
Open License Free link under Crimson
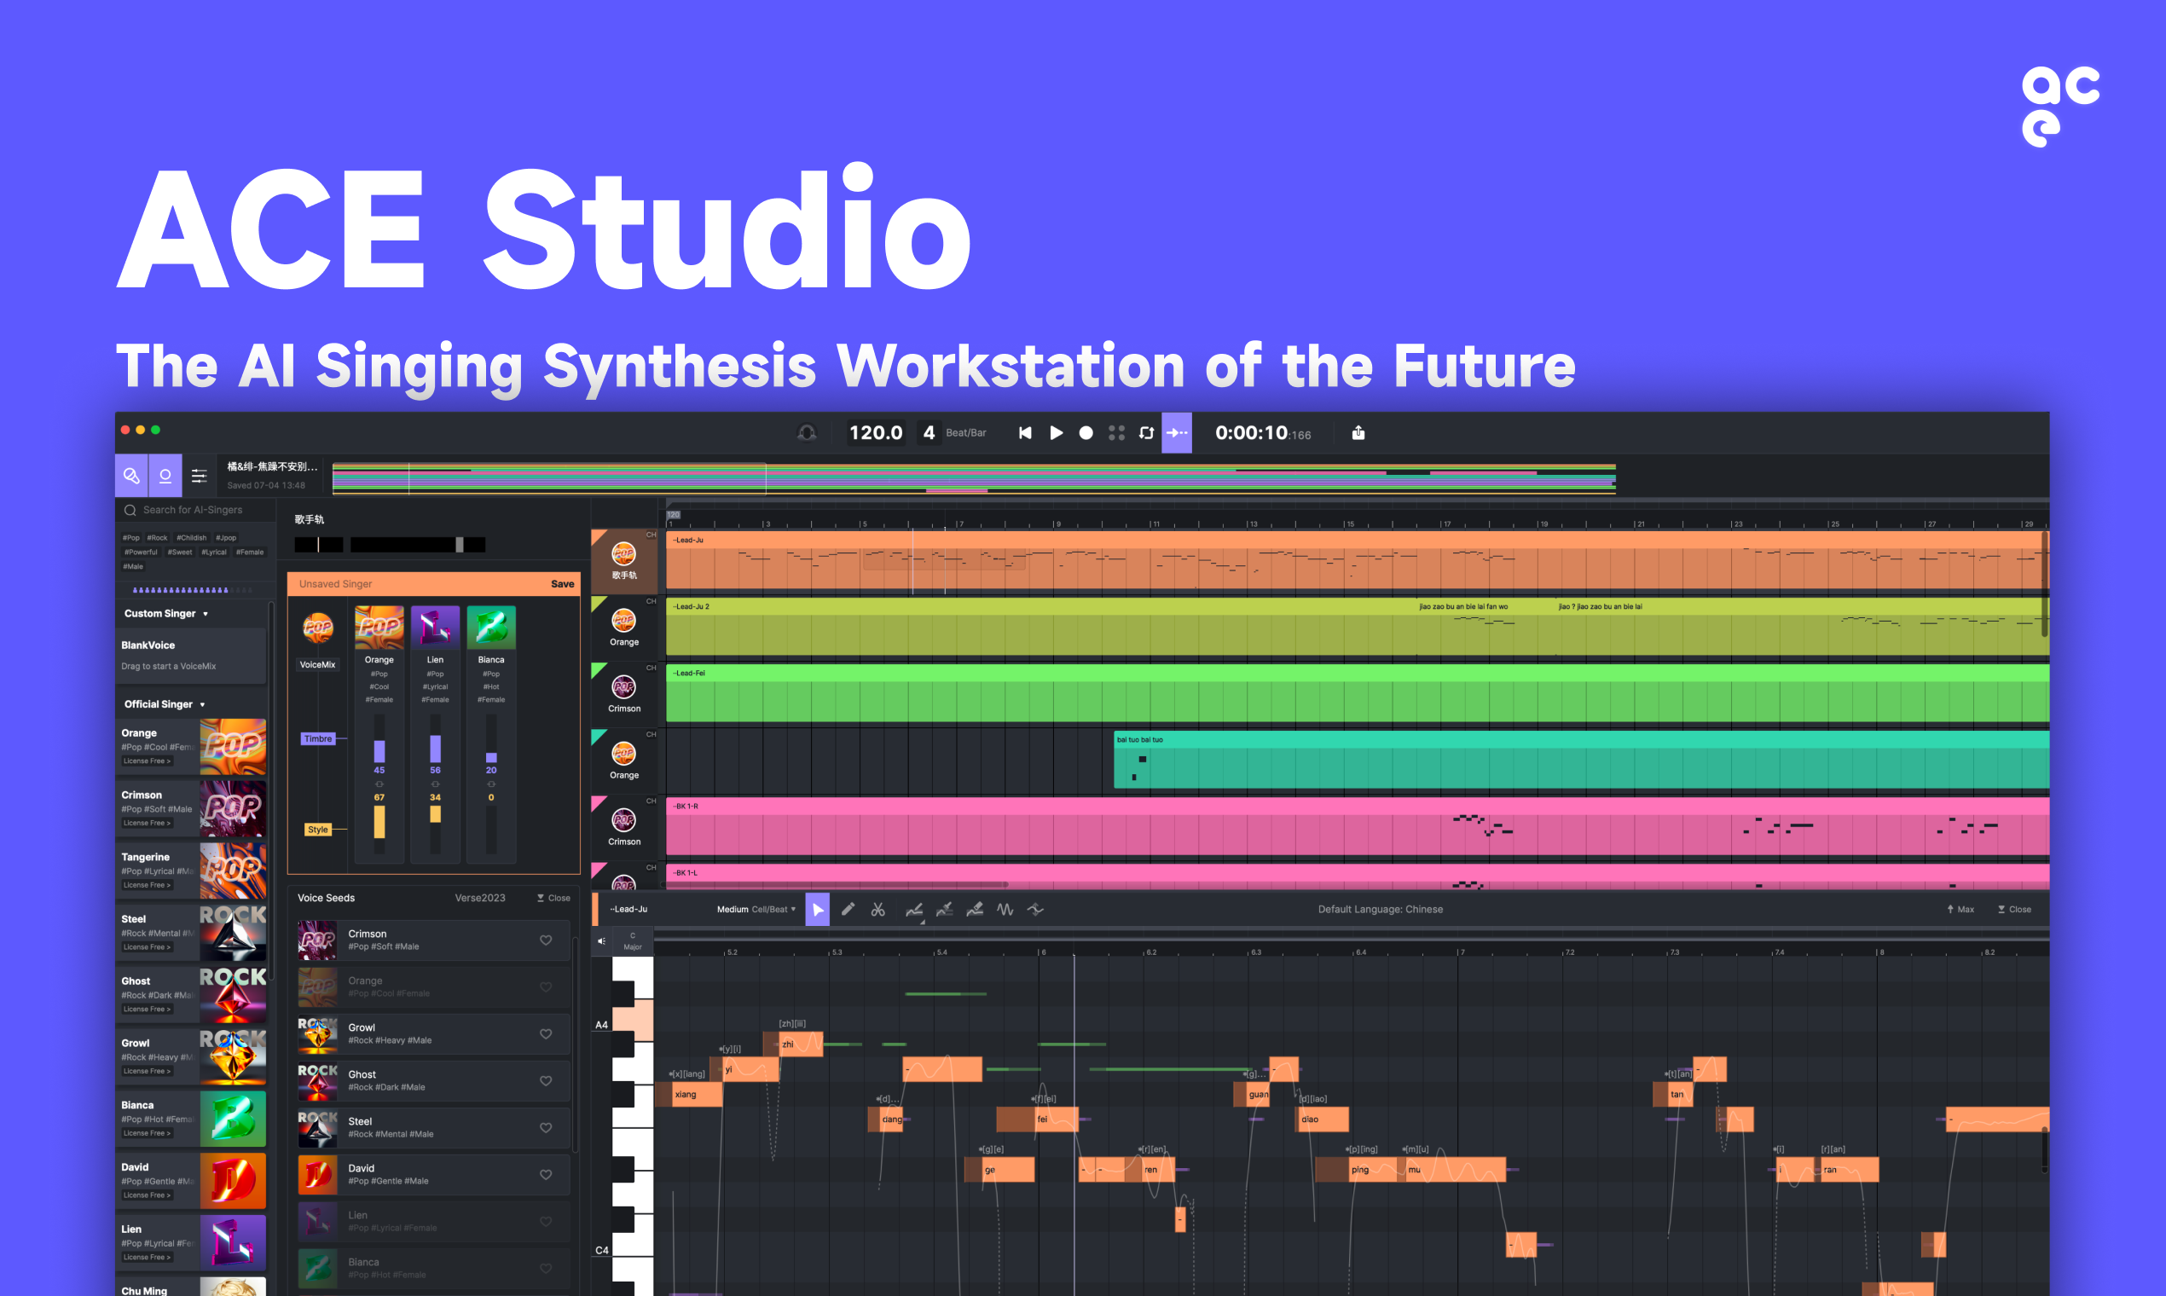click(x=147, y=824)
